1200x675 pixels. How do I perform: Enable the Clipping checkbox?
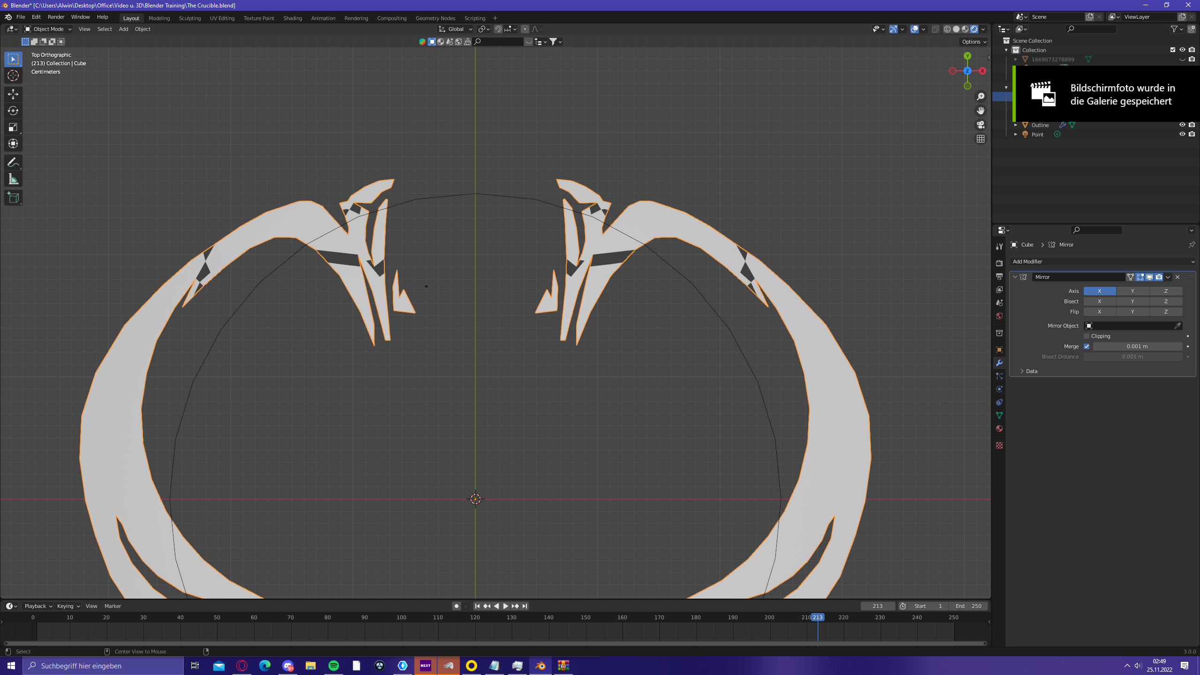pos(1087,336)
